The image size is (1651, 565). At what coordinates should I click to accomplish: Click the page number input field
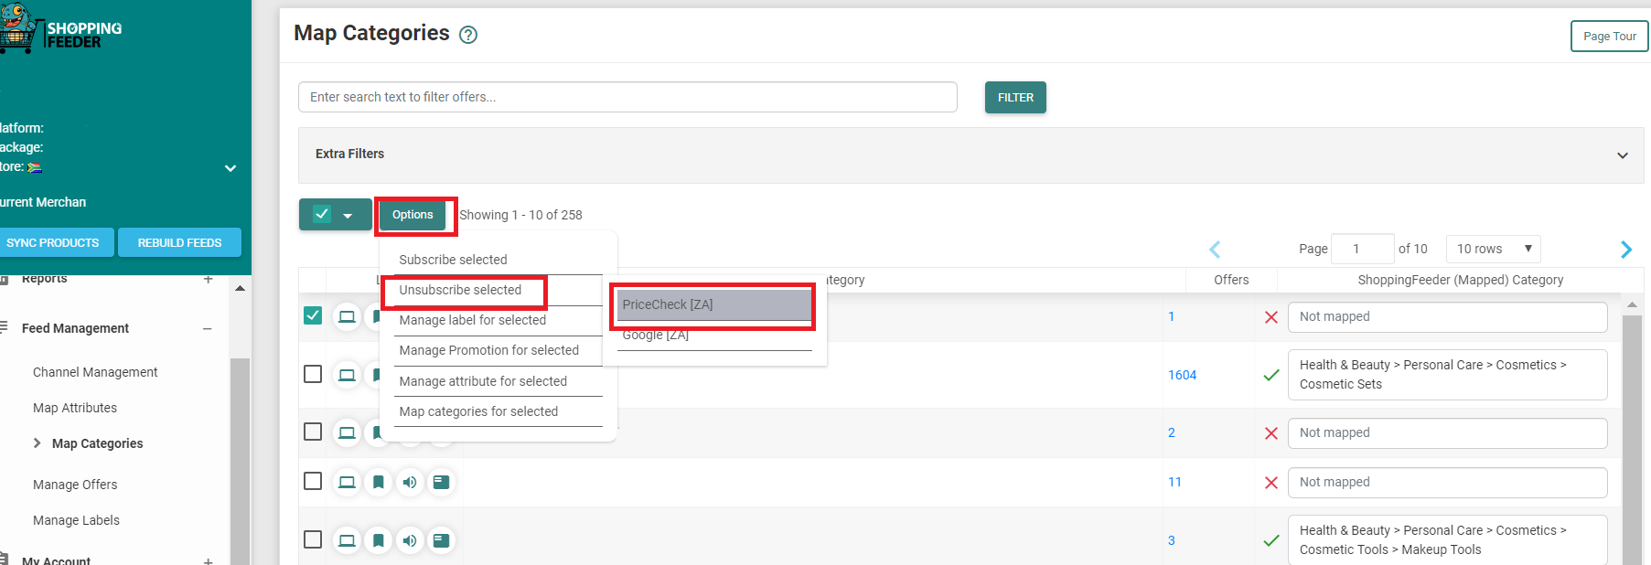pos(1362,249)
